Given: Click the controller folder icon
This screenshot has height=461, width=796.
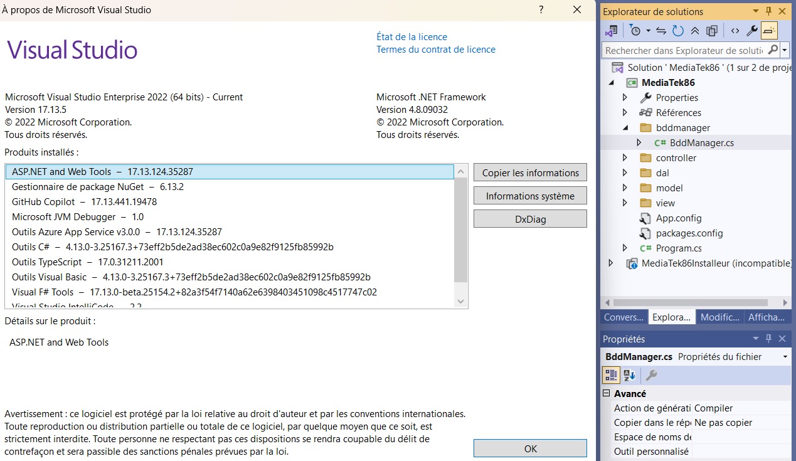Looking at the screenshot, I should tap(645, 158).
